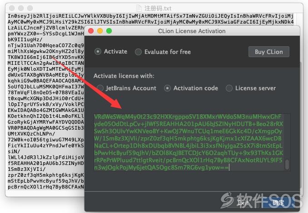Click the Buy CLion button
The image size is (308, 213).
click(269, 52)
